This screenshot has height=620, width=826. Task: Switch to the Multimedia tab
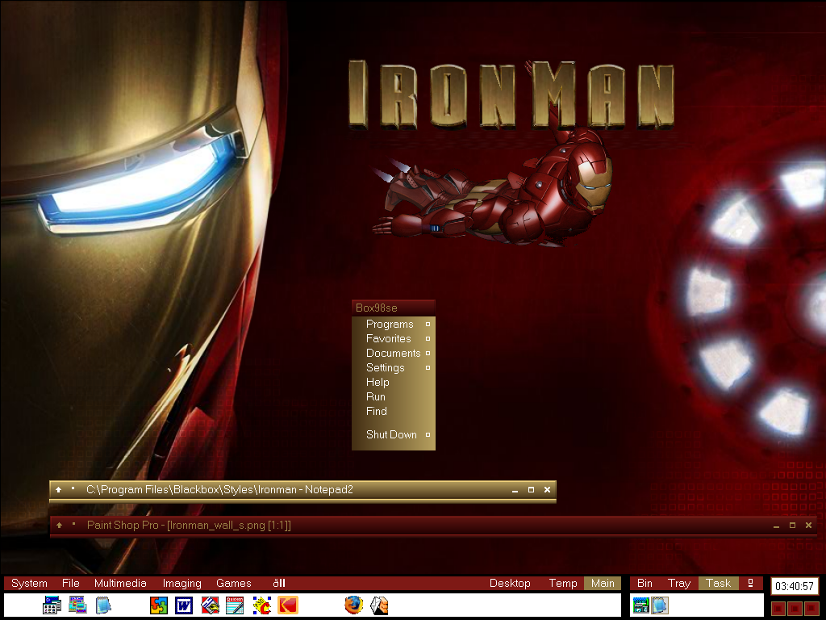click(120, 583)
